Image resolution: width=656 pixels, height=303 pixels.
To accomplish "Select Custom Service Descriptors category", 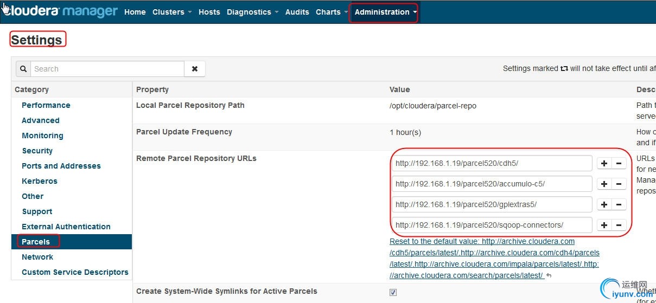I will 75,272.
